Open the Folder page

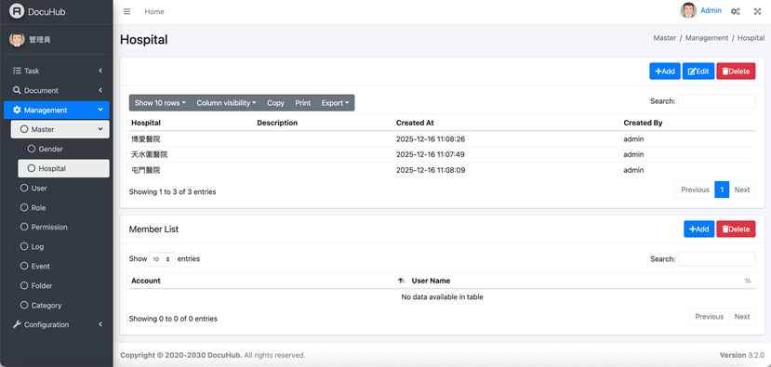tap(60, 286)
